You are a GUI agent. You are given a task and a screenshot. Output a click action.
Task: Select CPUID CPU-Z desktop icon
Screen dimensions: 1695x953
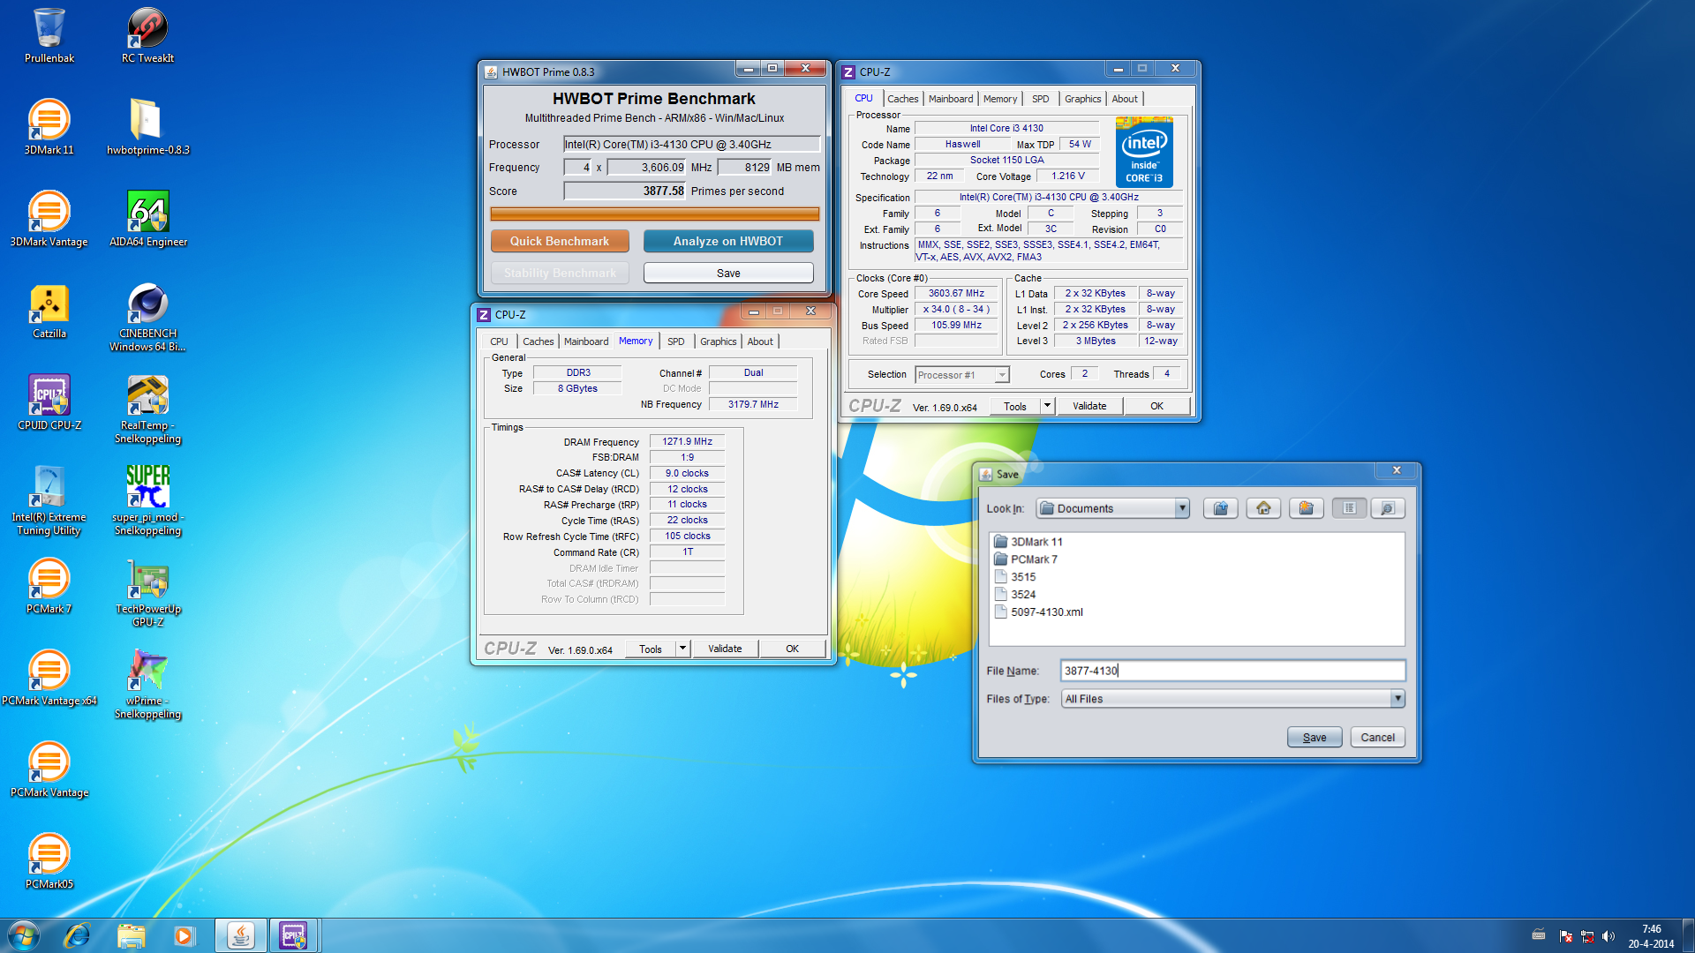(49, 402)
